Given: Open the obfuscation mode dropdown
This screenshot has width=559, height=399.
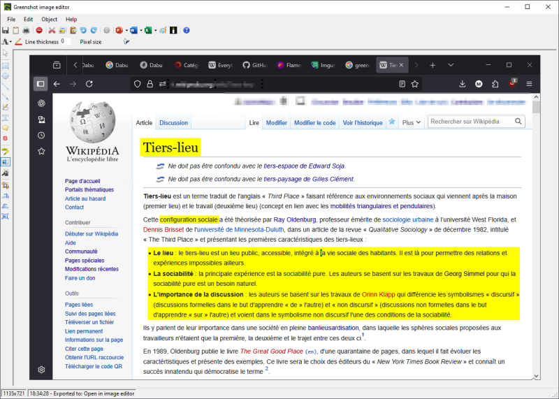Looking at the screenshot, I should (6, 42).
